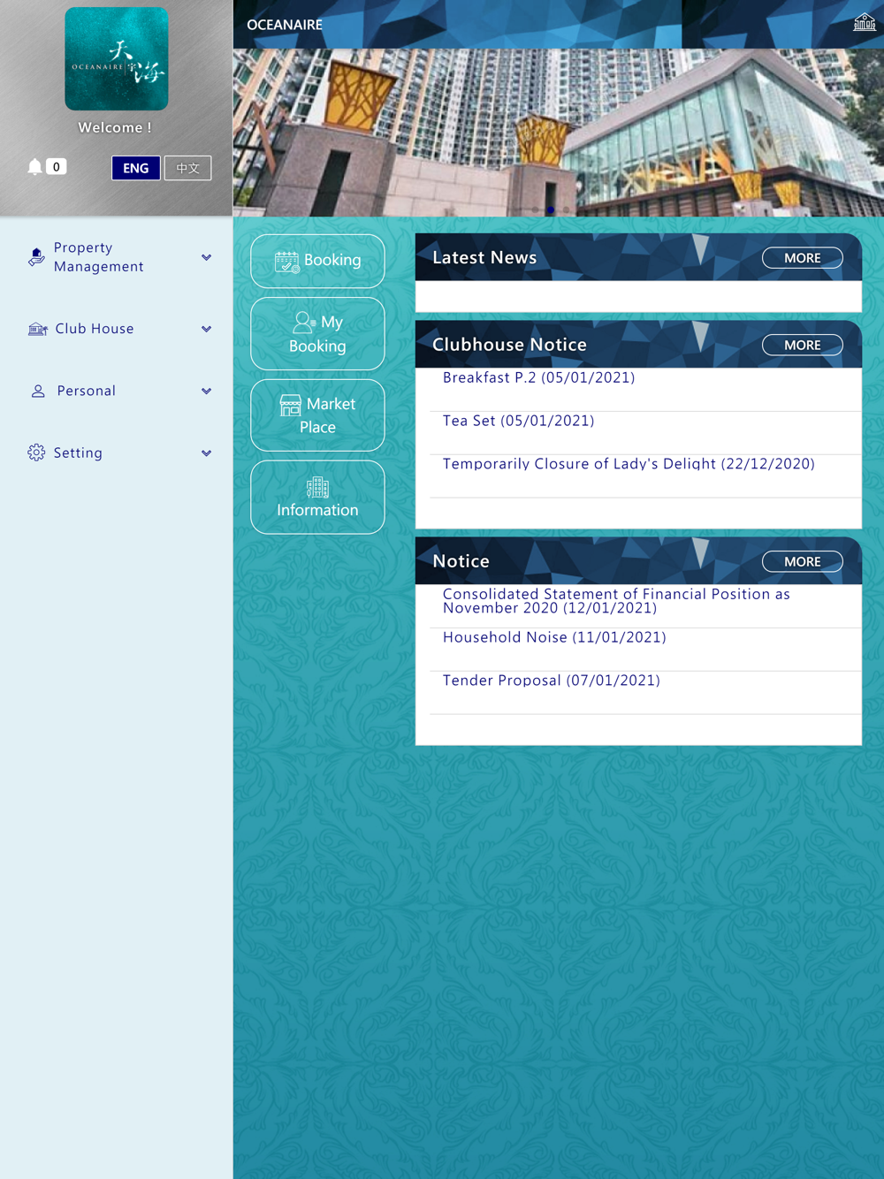The width and height of the screenshot is (884, 1179).
Task: Click the Clubhouse Notice heading
Action: pos(509,345)
